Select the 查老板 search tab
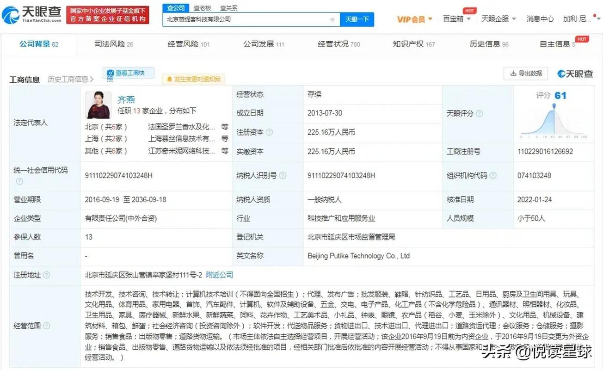 click(x=203, y=8)
